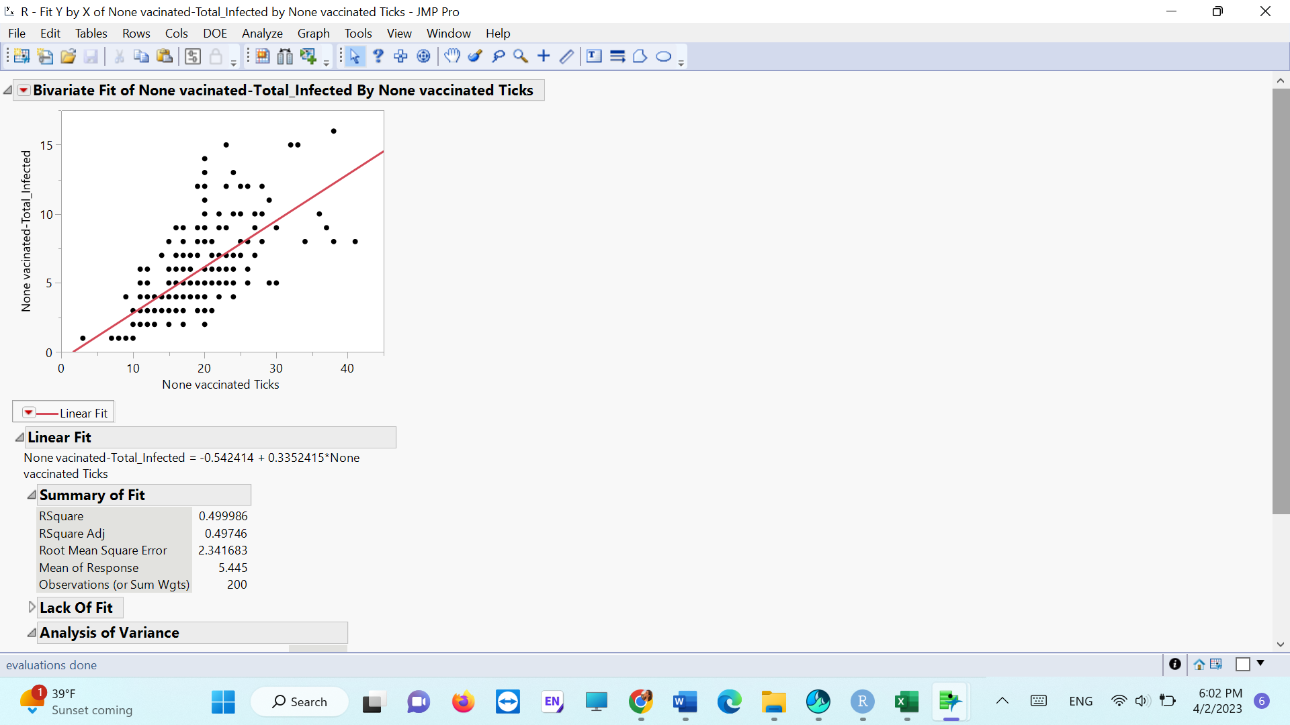
Task: Toggle the lock icon on the toolbar
Action: click(217, 56)
